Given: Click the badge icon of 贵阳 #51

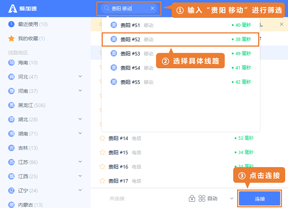Looking at the screenshot, I should pos(114,25).
